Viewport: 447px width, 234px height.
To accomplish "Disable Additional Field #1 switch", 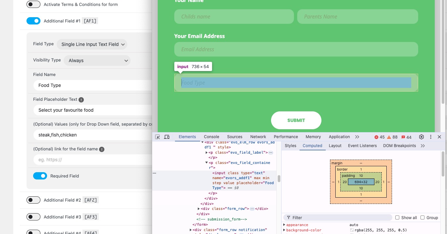I will point(33,21).
